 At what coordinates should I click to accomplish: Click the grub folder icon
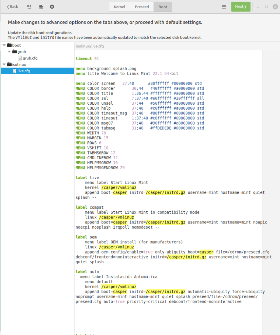click(14, 51)
